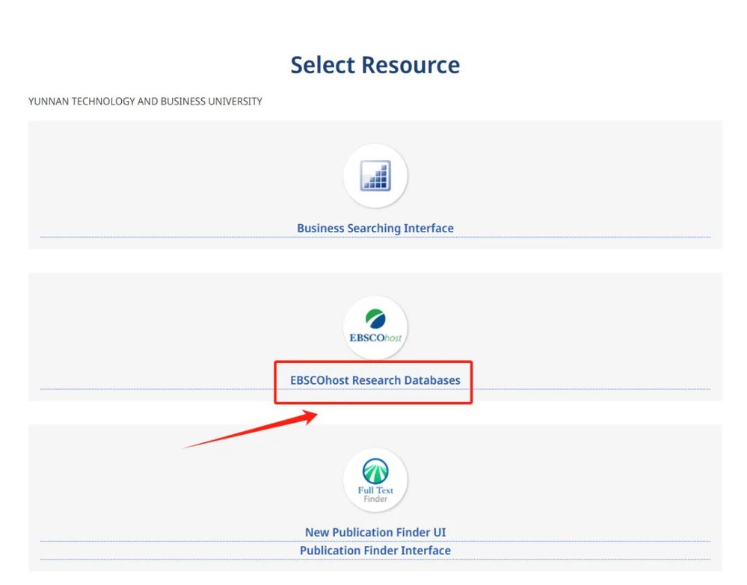747x585 pixels.
Task: Click the green-blue globe in EBSCOhost logo
Action: pos(375,320)
